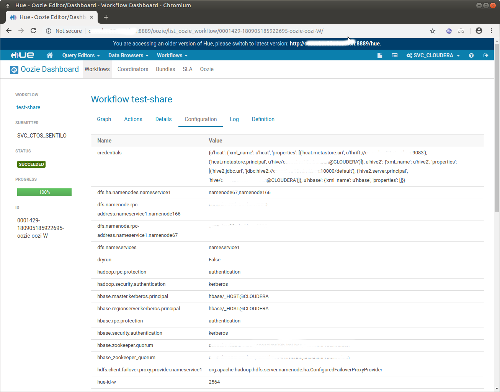Viewport: 500px width, 392px height.
Task: Open the Hue home page icon
Action: pyautogui.click(x=50, y=55)
